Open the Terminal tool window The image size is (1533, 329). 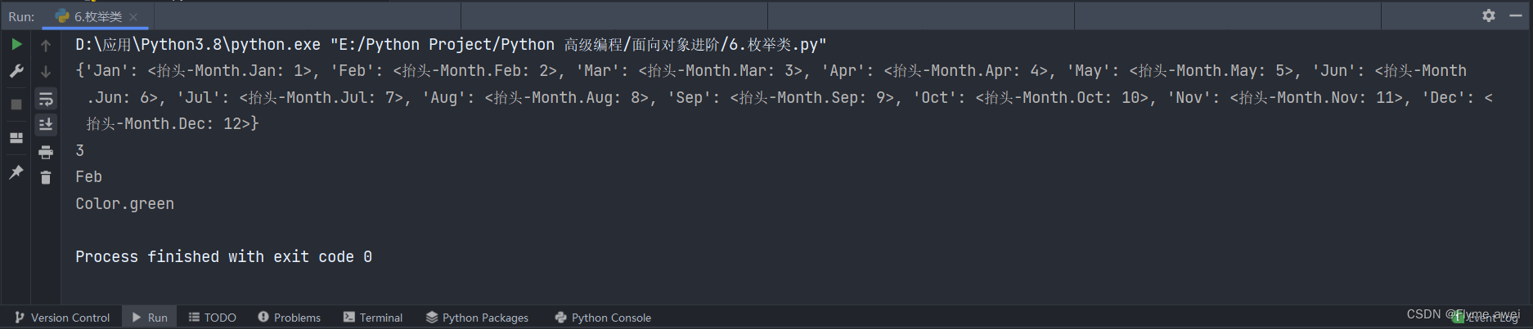(373, 318)
